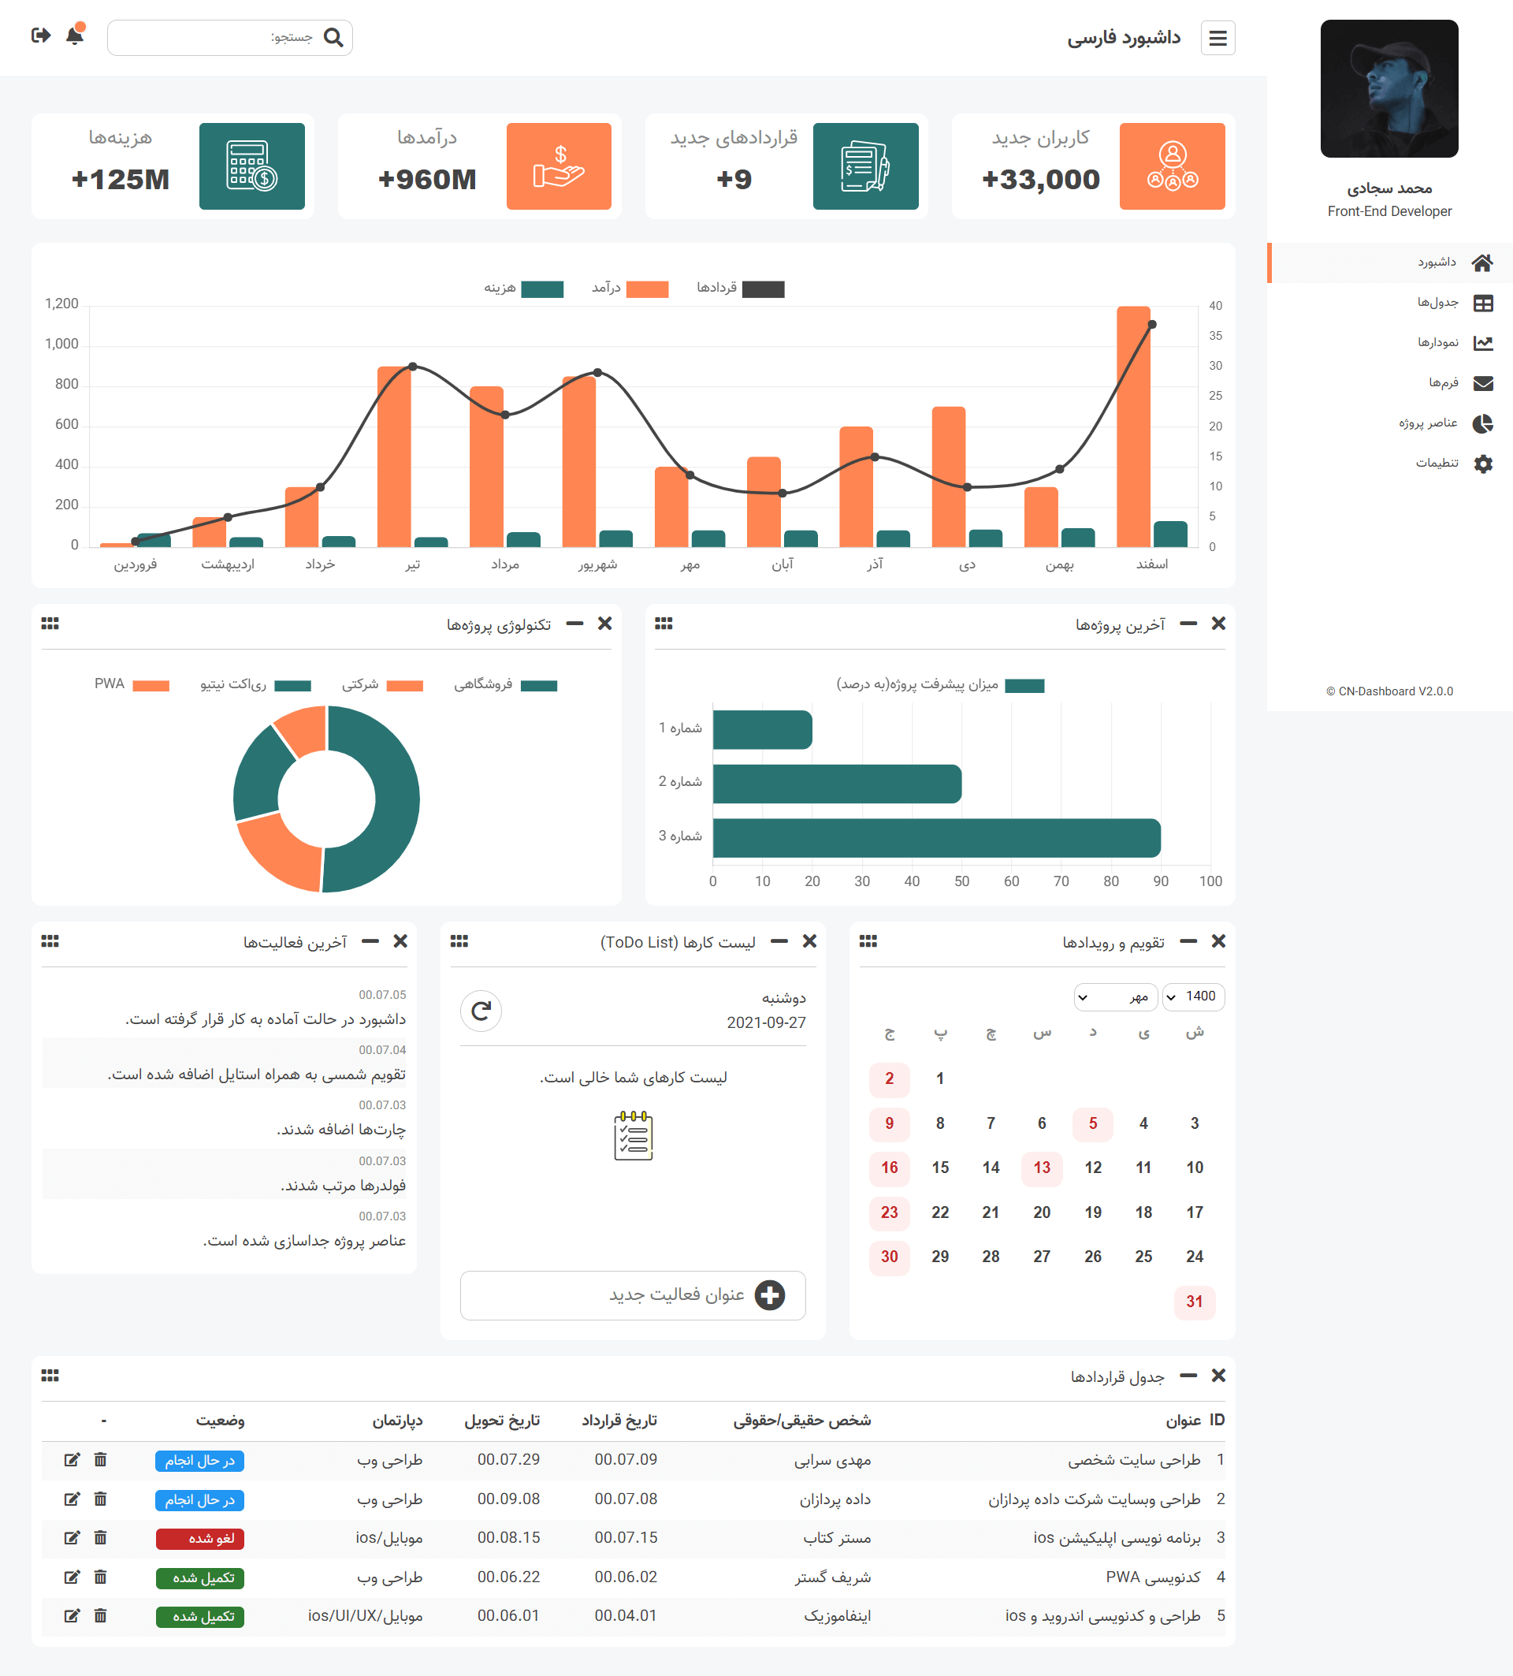
Task: Toggle ری‌اکت نیتیو legend in doughnut chart
Action: (x=255, y=685)
